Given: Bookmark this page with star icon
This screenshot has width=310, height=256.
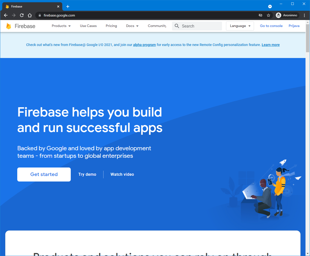Looking at the screenshot, I should click(x=268, y=15).
